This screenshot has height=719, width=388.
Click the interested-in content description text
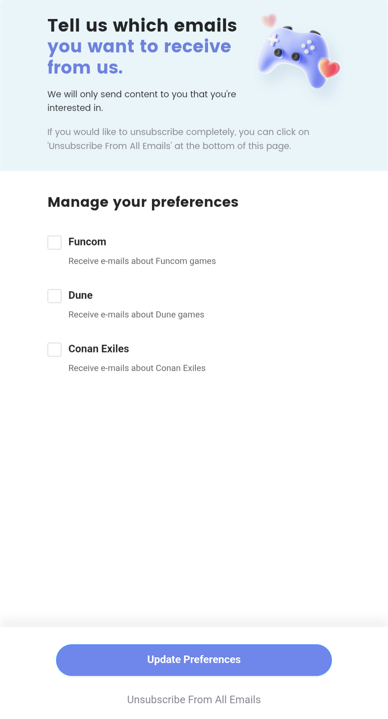(142, 101)
